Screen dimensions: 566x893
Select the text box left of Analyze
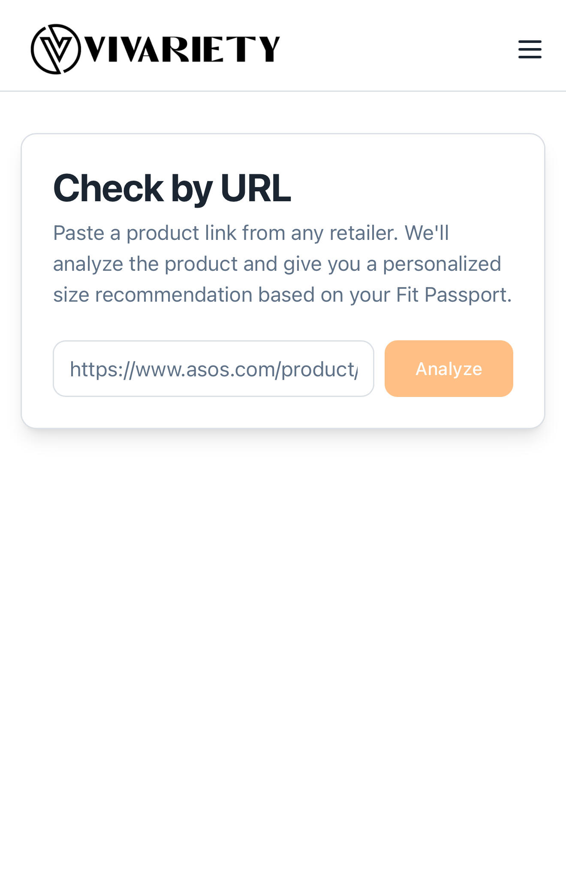[x=214, y=369]
